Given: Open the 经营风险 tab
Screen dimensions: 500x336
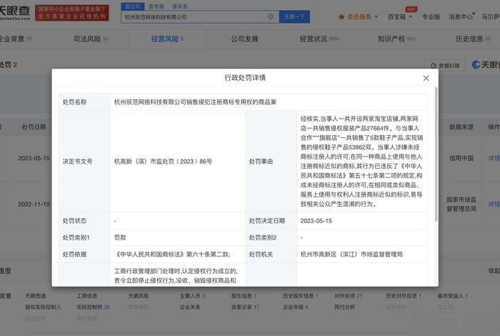Looking at the screenshot, I should pos(167,39).
